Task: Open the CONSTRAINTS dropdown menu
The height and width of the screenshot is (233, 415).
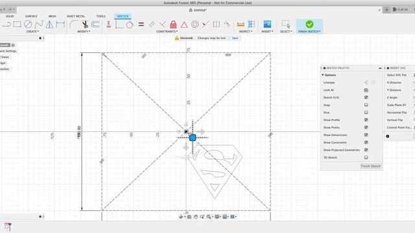Action: [x=167, y=32]
